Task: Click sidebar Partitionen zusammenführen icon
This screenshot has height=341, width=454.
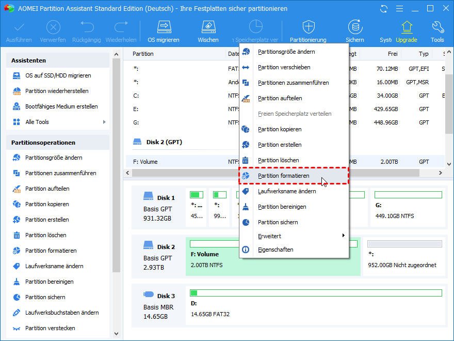Action: (17, 173)
